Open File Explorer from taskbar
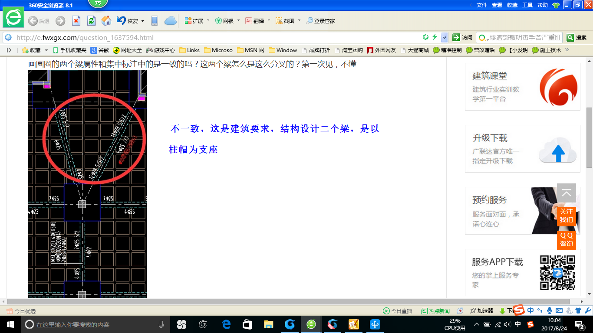593x333 pixels. tap(268, 324)
